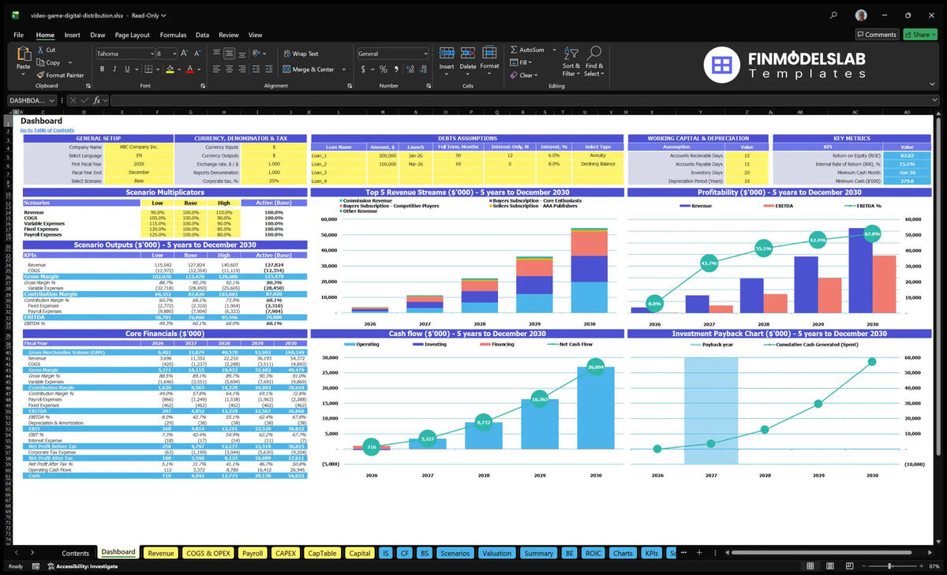Toggle Wrap Text for selected cells

click(x=301, y=54)
